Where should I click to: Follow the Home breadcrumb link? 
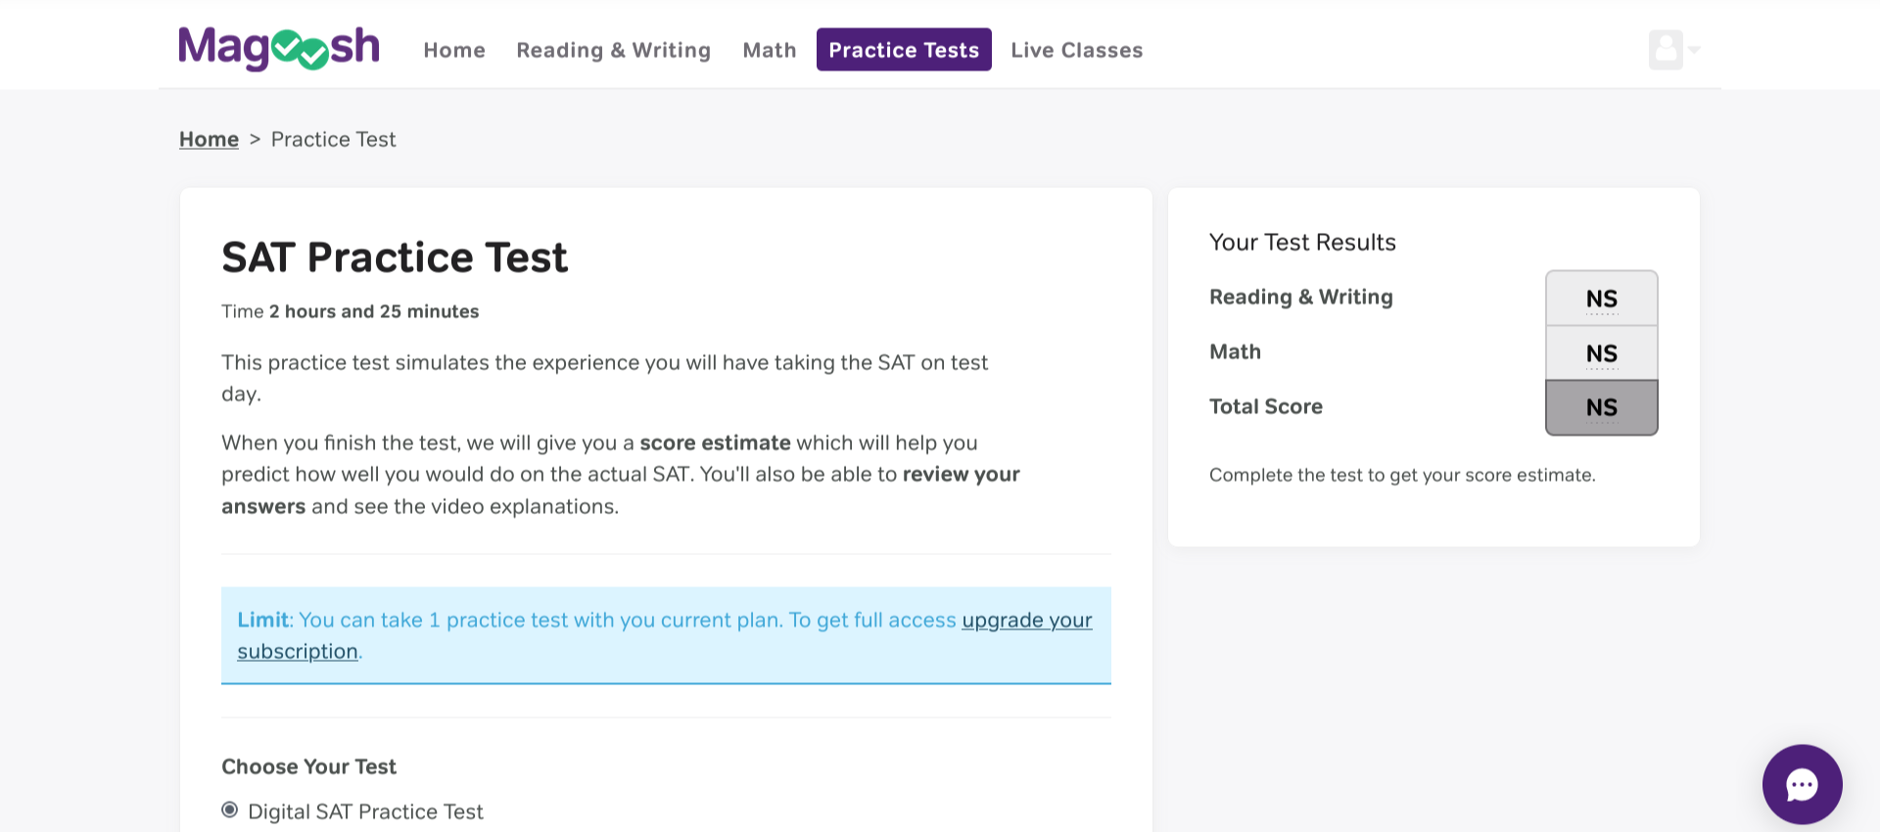209,139
